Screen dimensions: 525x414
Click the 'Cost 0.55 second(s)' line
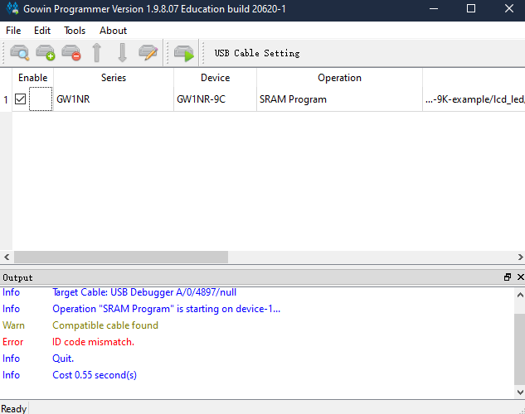(x=95, y=375)
